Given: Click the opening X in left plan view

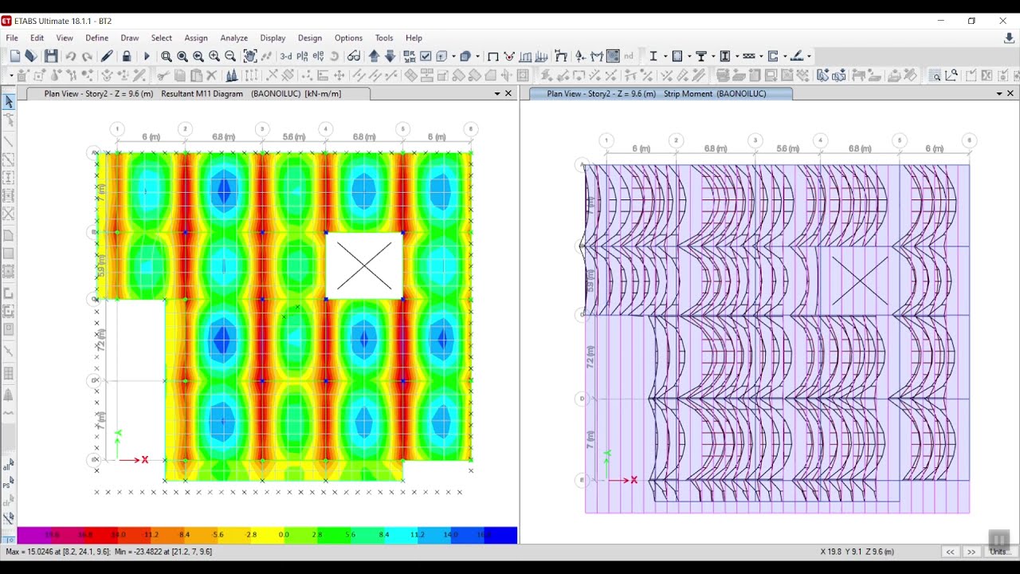Looking at the screenshot, I should [x=364, y=266].
